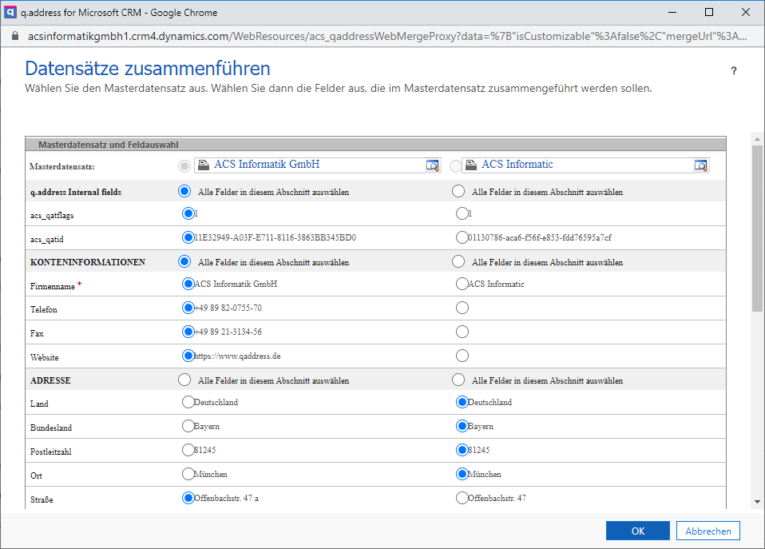765x549 pixels.
Task: Select Firmenname 'ACS Informatic' radio button
Action: [x=462, y=284]
